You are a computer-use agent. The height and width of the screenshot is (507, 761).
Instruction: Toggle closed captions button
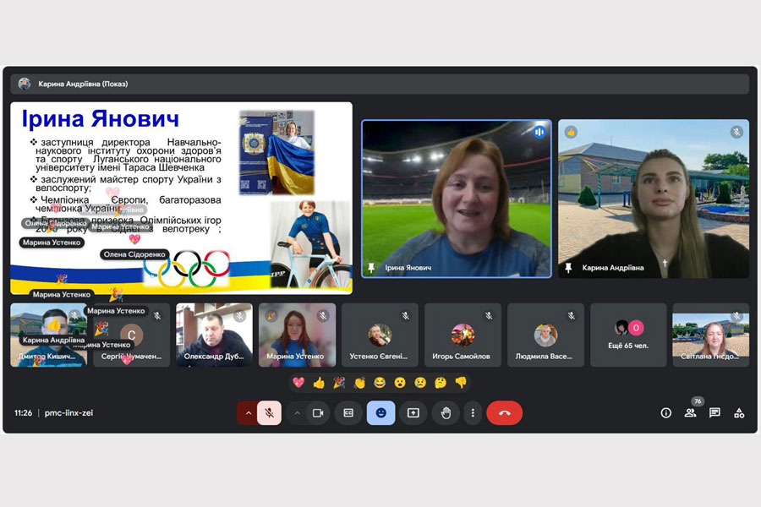348,413
